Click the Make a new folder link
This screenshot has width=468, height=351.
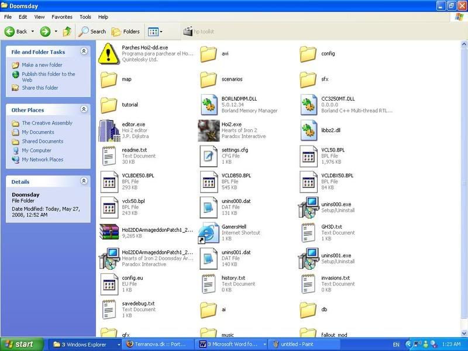click(x=42, y=65)
